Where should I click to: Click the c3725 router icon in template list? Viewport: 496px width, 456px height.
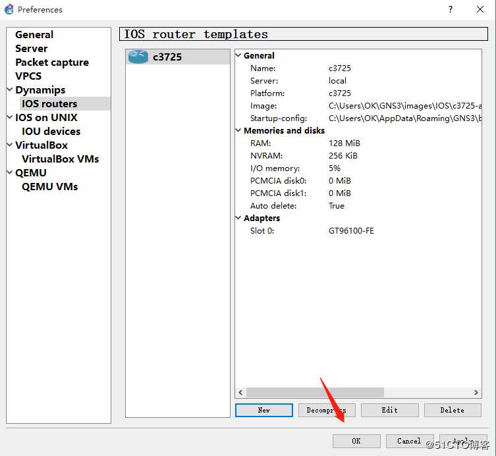click(138, 57)
